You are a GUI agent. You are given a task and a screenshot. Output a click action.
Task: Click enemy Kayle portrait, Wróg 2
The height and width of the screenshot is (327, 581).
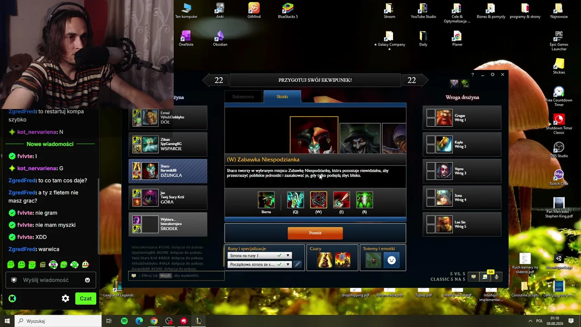point(444,144)
